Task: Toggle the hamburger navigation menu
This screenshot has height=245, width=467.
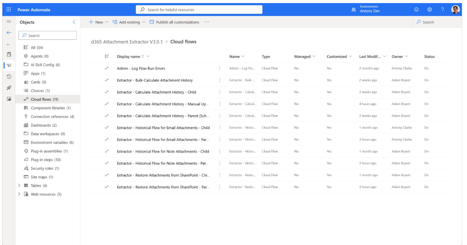Action: tap(9, 21)
